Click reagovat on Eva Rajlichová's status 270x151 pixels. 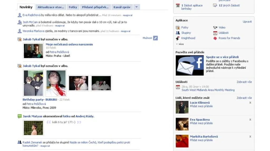128,15
